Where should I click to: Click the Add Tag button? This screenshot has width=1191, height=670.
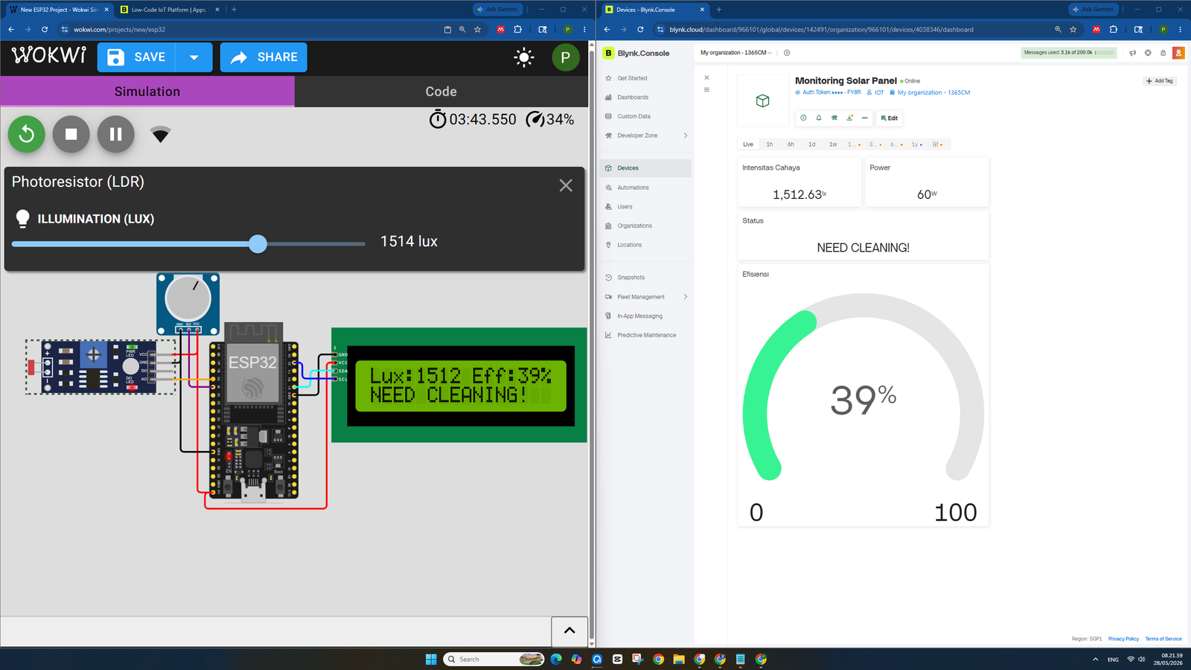coord(1160,81)
